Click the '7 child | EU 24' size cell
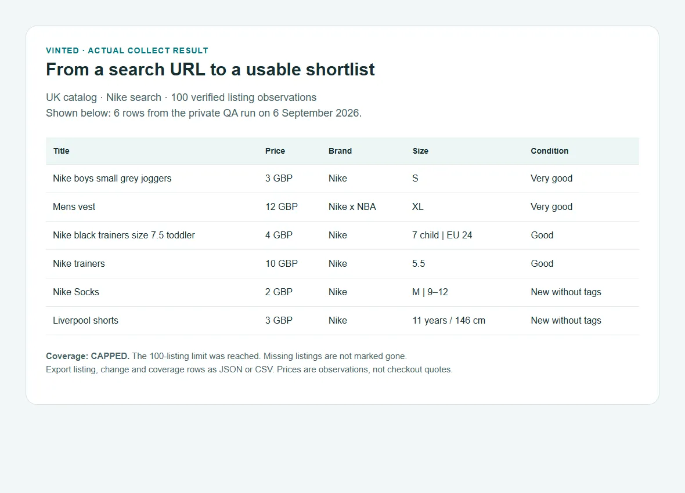 (442, 235)
